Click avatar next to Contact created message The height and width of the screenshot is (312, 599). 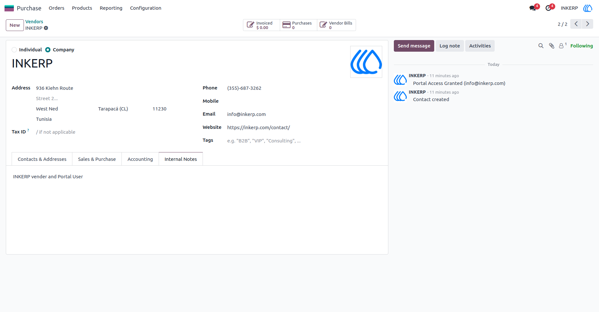tap(400, 96)
